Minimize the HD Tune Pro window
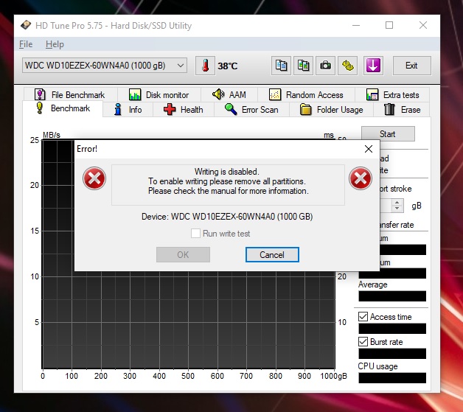The image size is (463, 412). [356, 25]
